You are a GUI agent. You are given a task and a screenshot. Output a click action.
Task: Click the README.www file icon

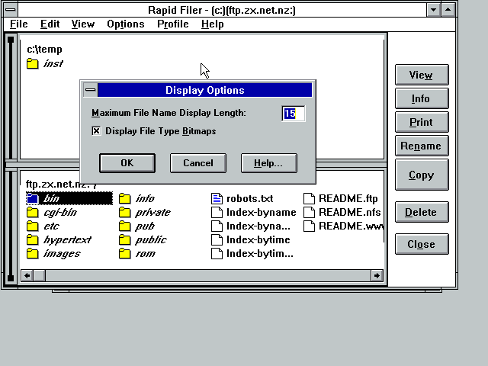click(309, 226)
